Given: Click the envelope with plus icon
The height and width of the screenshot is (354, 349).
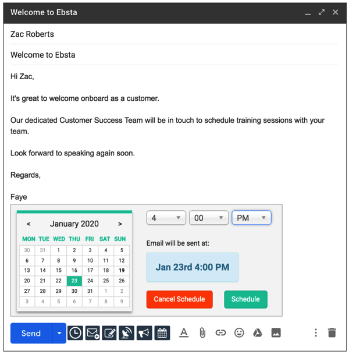Looking at the screenshot, I should tap(92, 333).
